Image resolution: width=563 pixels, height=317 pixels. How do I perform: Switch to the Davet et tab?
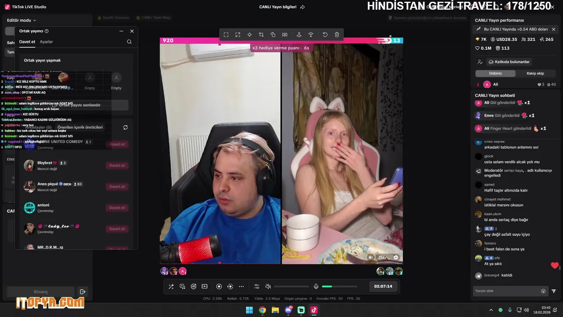27,42
